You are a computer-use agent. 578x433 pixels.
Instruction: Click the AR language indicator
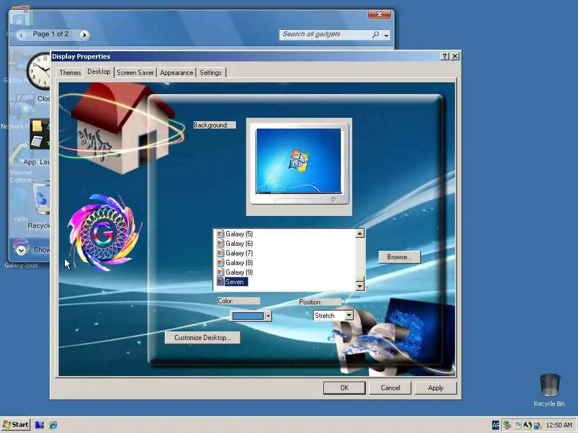pyautogui.click(x=496, y=425)
